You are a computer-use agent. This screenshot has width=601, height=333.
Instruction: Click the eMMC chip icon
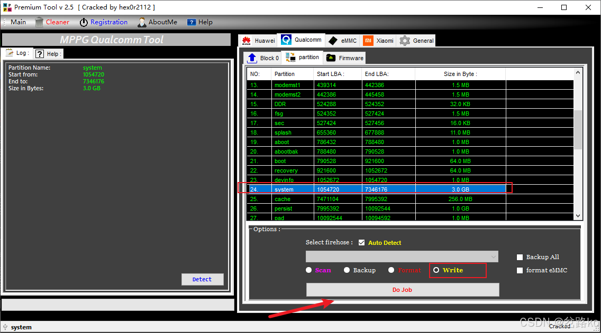tap(333, 41)
